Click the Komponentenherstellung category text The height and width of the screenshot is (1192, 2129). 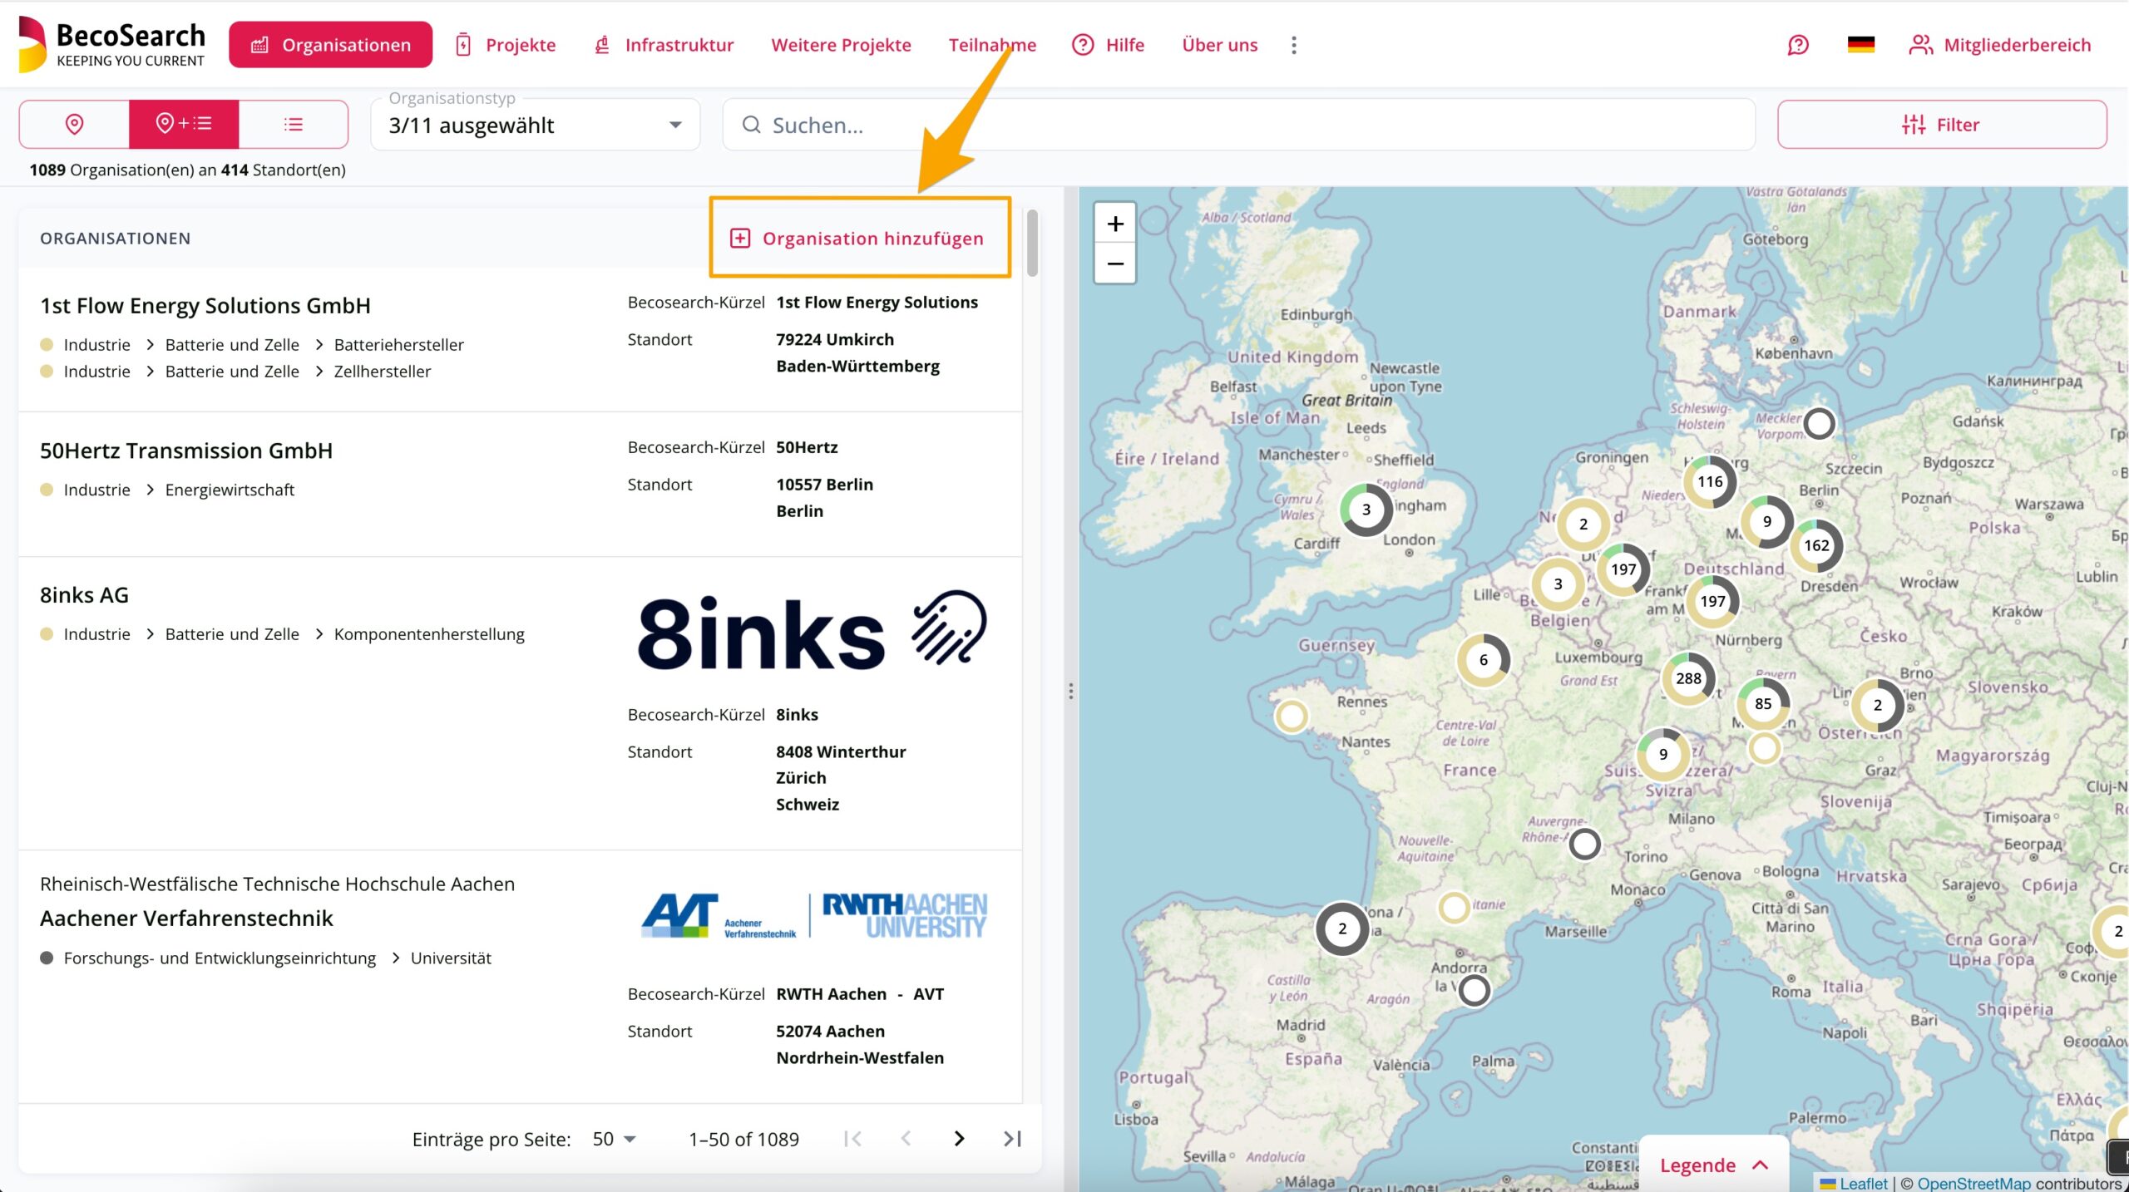click(x=429, y=633)
